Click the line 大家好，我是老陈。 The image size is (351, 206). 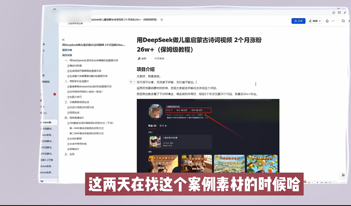pyautogui.click(x=149, y=77)
